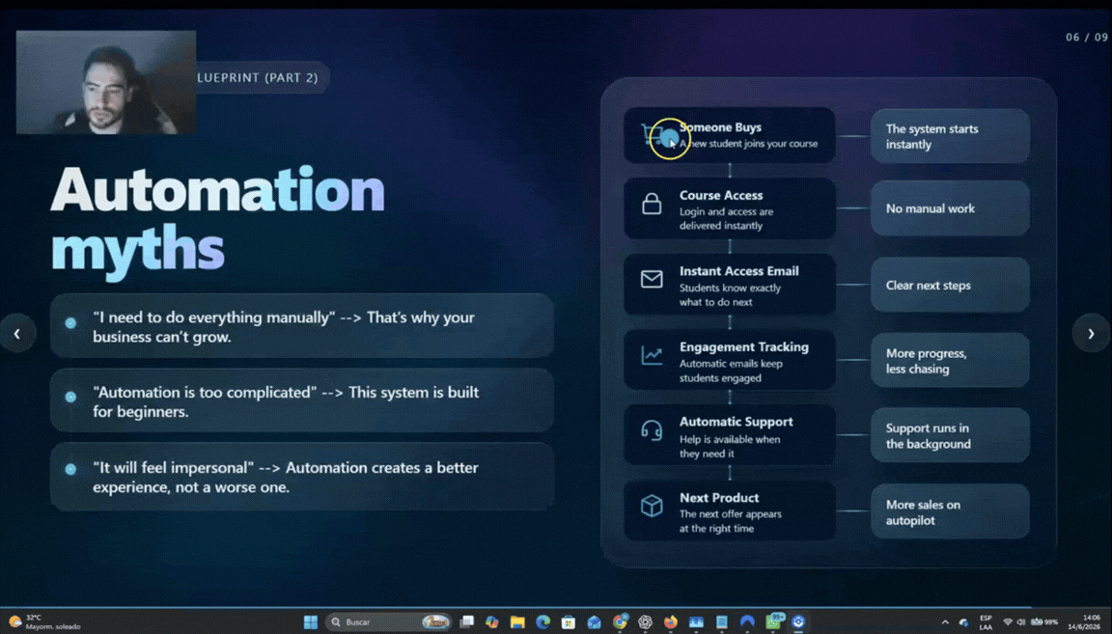Open Copilot from the taskbar
This screenshot has width=1112, height=634.
point(492,622)
